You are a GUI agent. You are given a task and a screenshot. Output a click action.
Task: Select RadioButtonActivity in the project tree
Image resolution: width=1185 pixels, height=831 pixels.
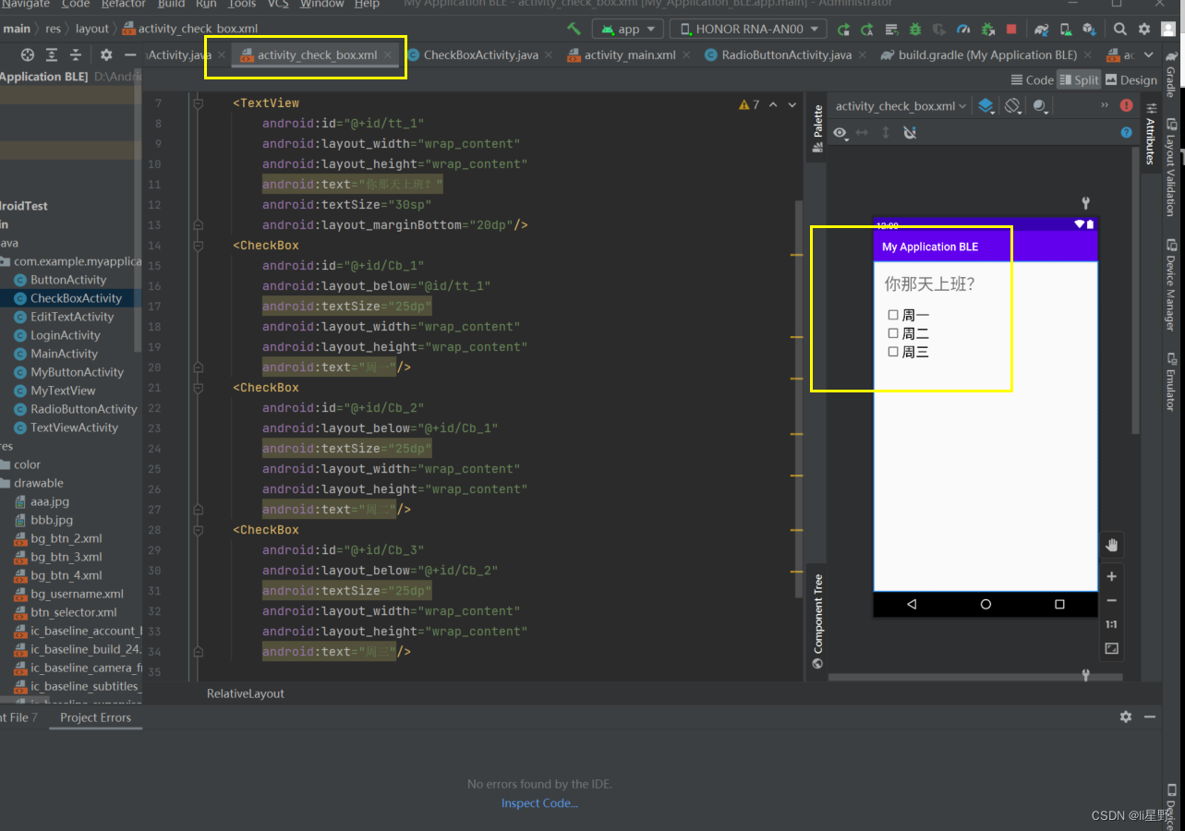click(x=83, y=409)
